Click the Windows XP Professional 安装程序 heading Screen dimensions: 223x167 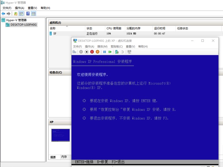click(102, 61)
